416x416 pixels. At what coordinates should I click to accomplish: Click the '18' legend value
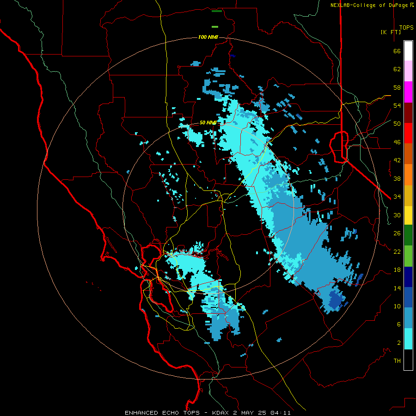point(397,270)
